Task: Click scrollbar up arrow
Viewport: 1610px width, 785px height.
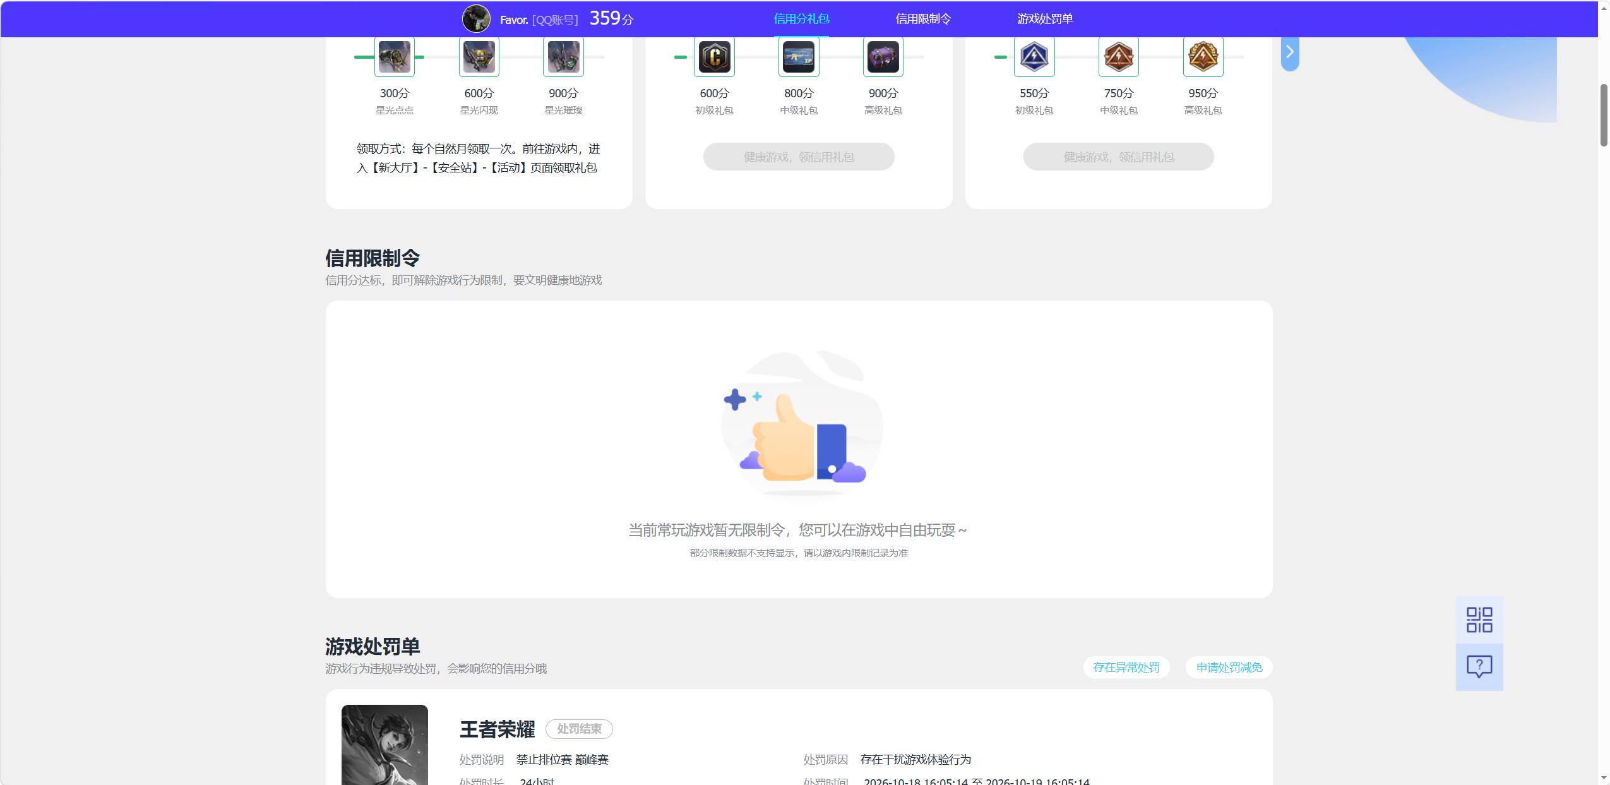Action: click(x=1604, y=8)
